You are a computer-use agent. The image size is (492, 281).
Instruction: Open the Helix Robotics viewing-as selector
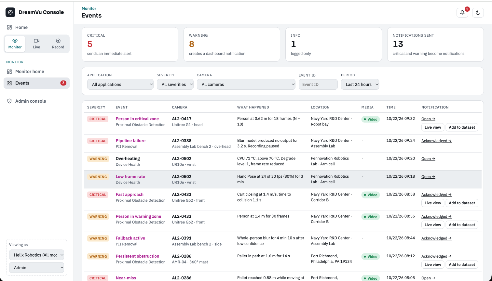pos(36,255)
